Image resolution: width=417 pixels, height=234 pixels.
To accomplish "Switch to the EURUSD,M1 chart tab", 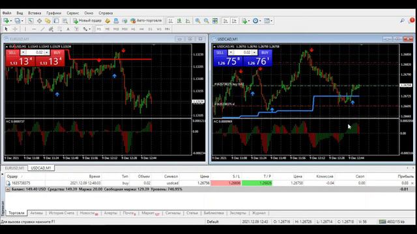I will click(14, 168).
